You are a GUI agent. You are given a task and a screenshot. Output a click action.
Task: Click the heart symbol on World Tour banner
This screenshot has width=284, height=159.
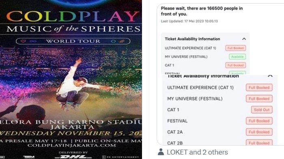[x=23, y=41]
